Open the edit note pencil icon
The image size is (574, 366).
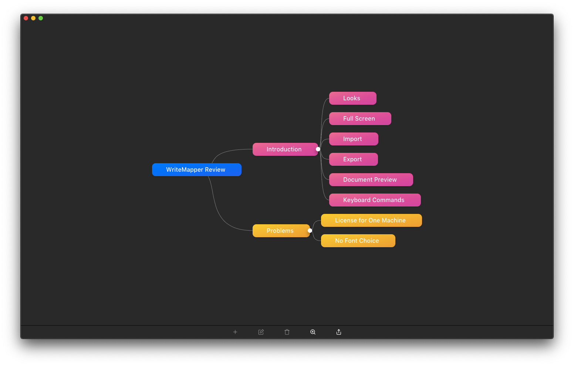[x=261, y=332]
